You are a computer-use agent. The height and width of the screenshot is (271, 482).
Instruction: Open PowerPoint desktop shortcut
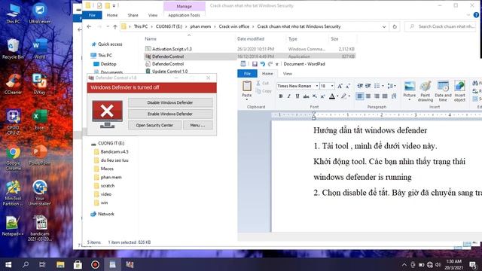coord(40,155)
